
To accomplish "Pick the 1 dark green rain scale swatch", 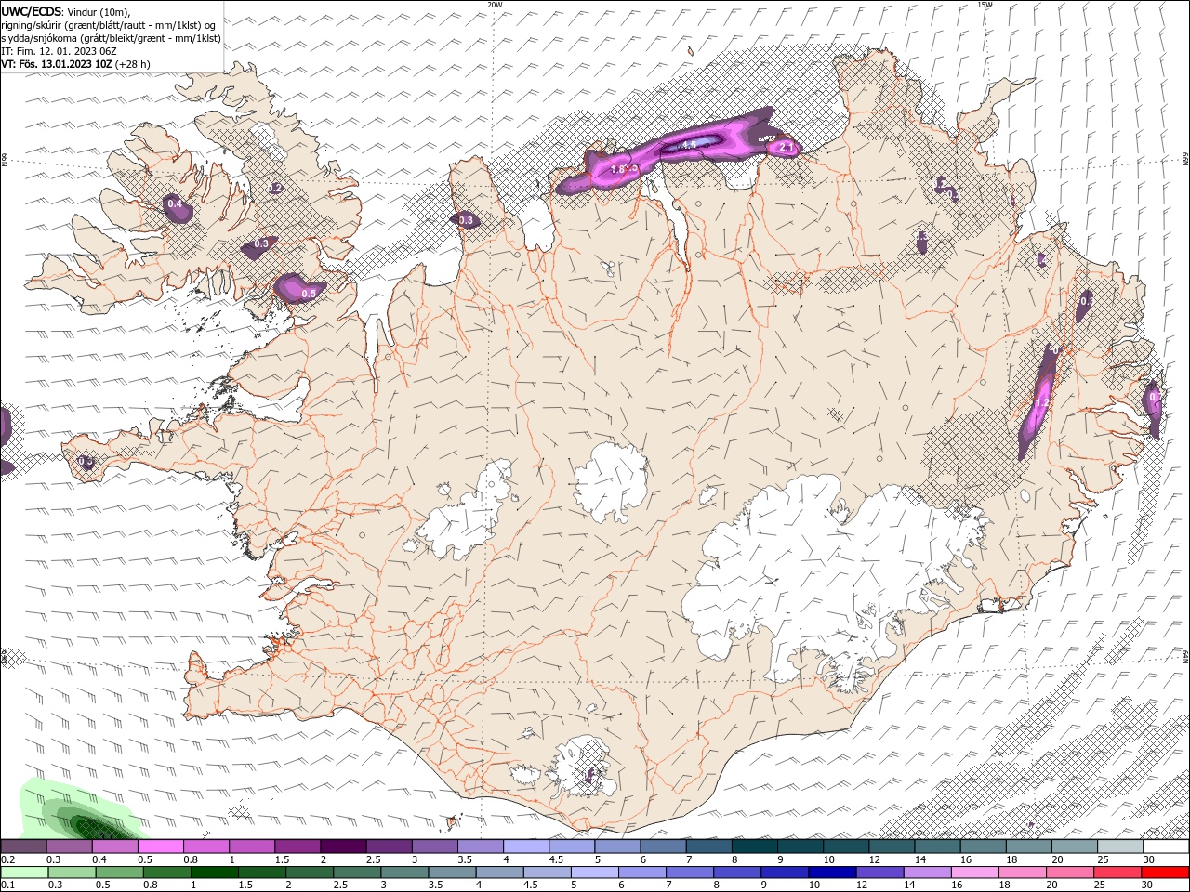I will [x=214, y=872].
